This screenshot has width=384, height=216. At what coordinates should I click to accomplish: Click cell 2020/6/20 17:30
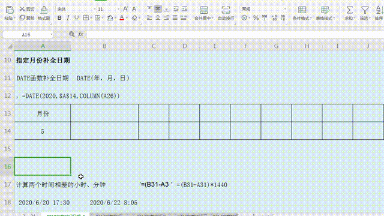pos(44,203)
